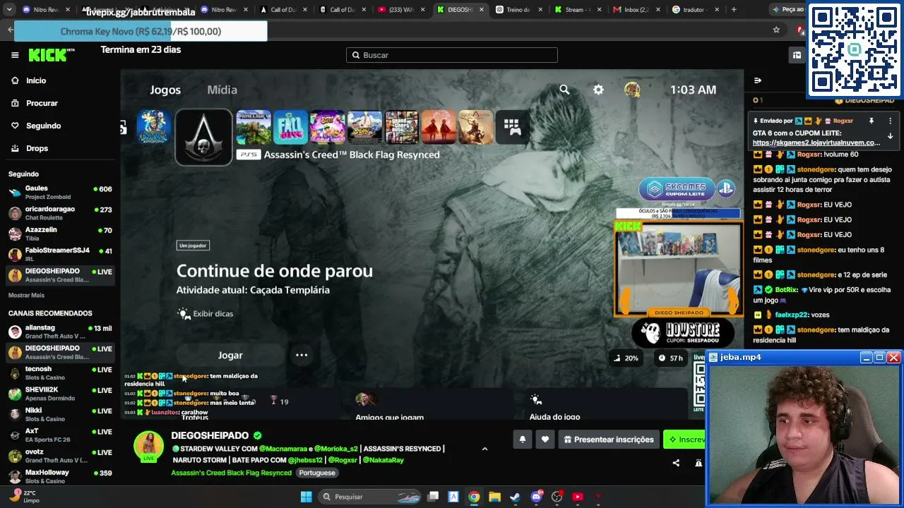Image resolution: width=904 pixels, height=508 pixels.
Task: Collapse the stream info chevron
Action: coord(484,449)
